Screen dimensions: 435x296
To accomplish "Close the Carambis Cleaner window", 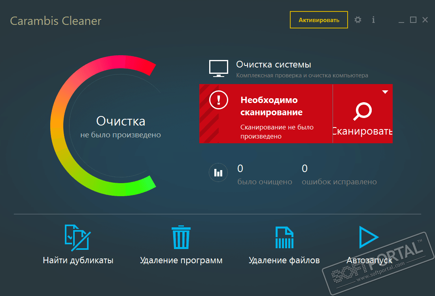I will (425, 20).
